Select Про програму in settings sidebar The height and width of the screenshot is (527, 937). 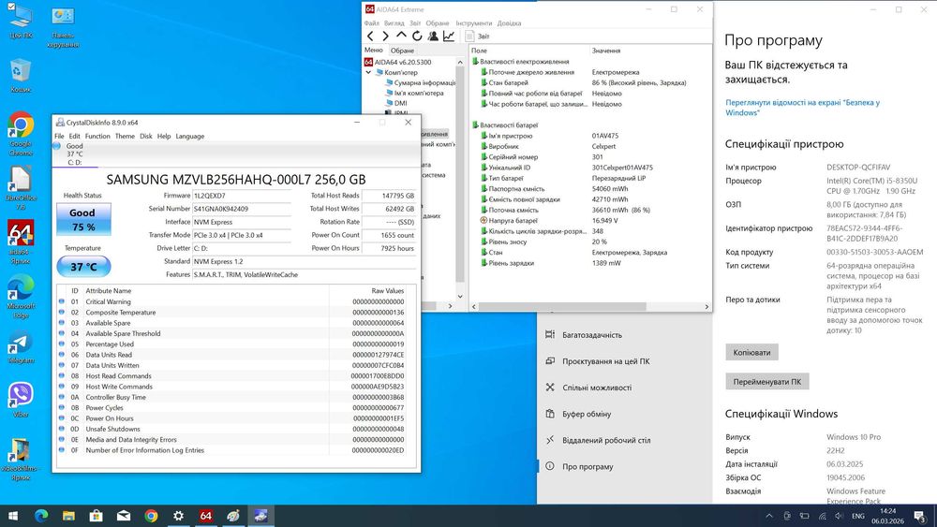(x=624, y=466)
